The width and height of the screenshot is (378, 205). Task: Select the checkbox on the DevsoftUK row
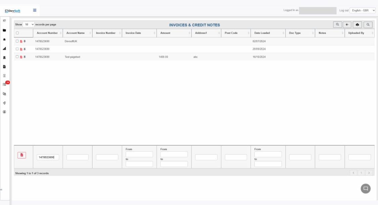pyautogui.click(x=17, y=41)
